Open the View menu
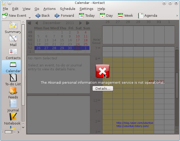180x141 pixels. (x=26, y=9)
